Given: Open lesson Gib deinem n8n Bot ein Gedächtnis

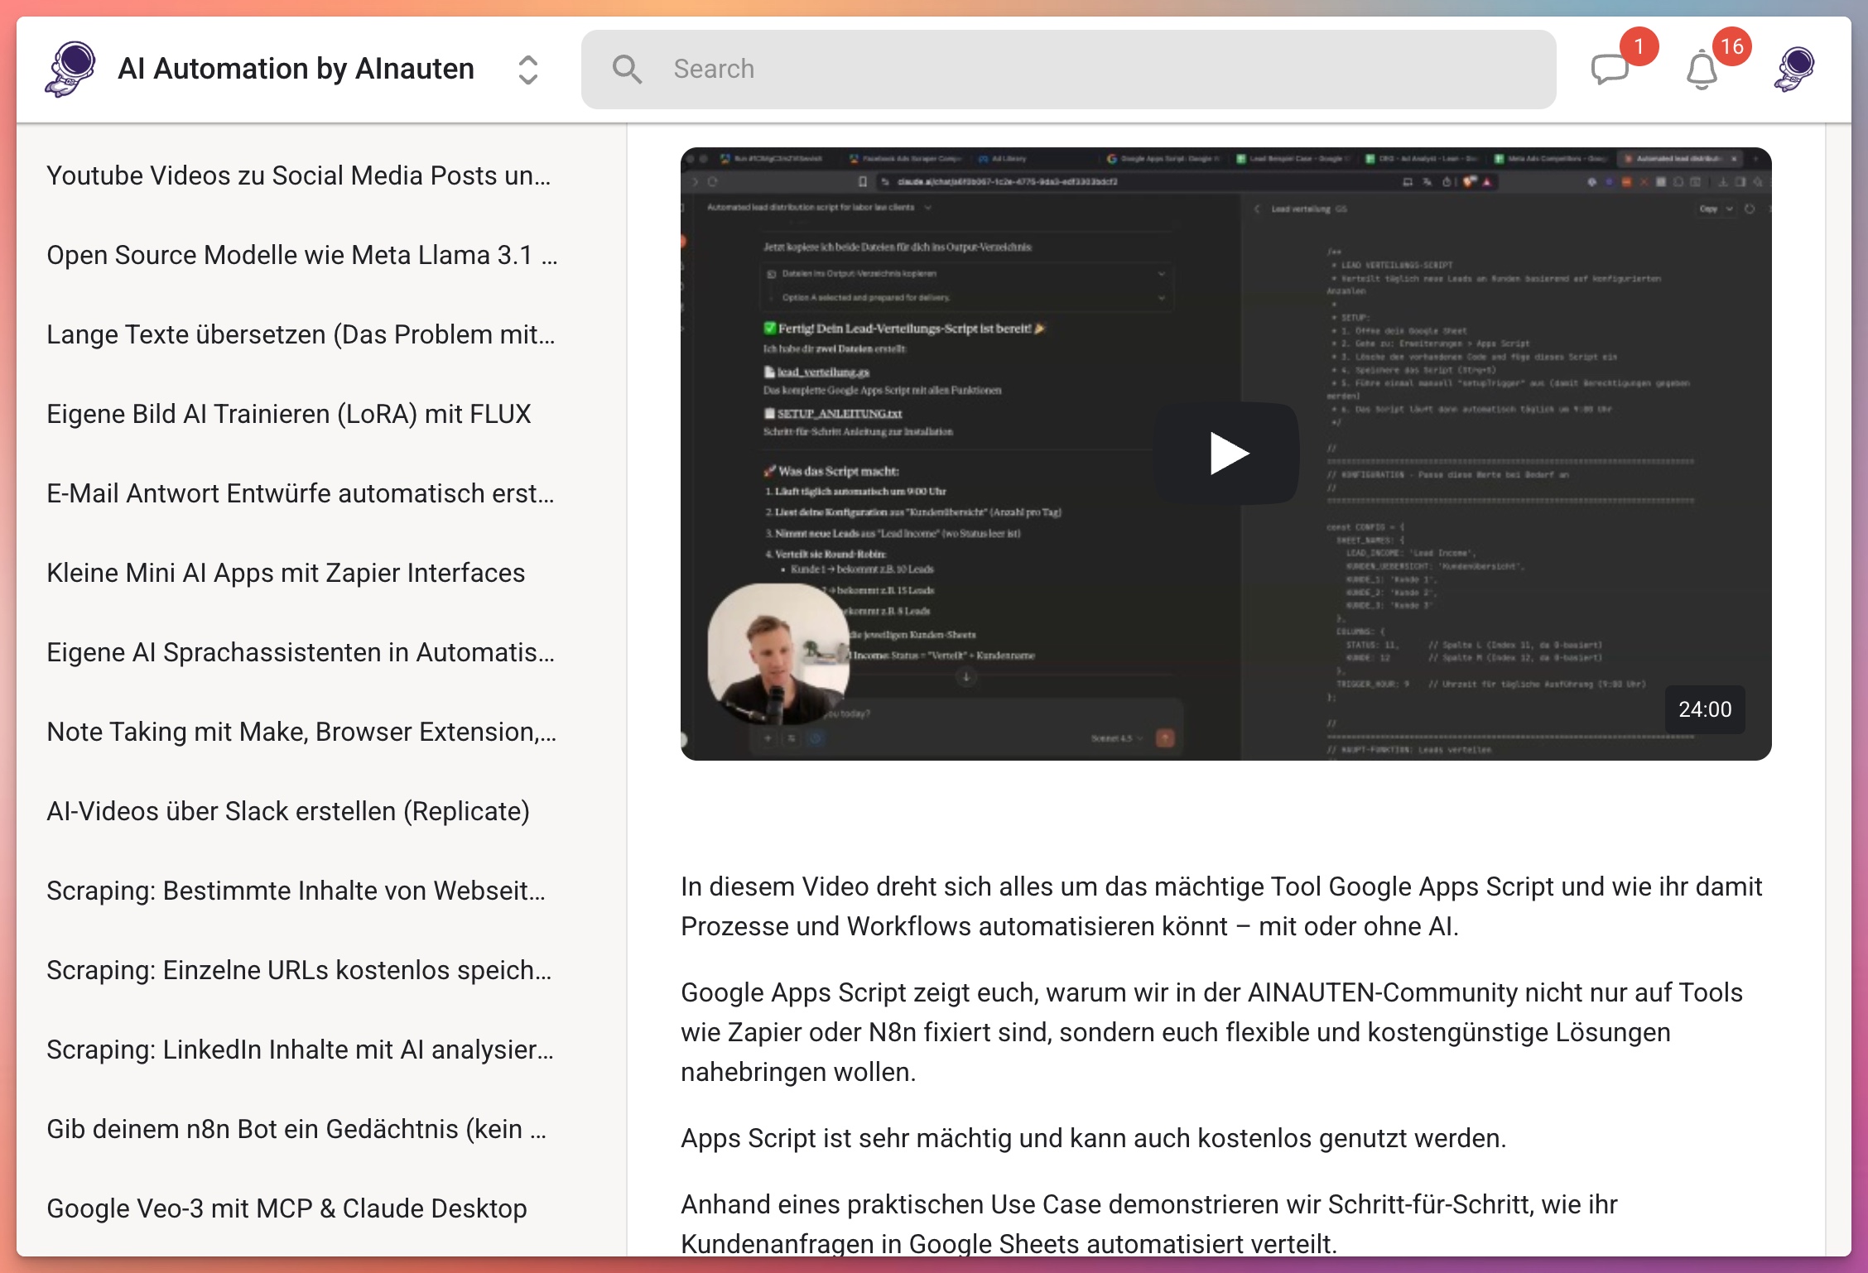Looking at the screenshot, I should pos(296,1129).
